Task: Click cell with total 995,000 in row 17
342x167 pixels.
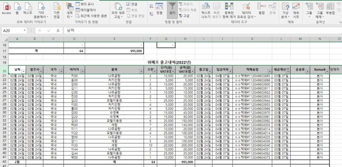Action: pos(114,51)
